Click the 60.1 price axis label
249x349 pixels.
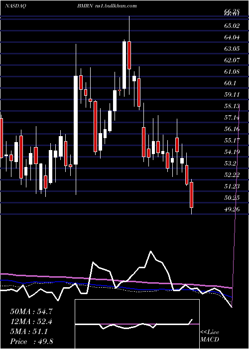(230, 83)
